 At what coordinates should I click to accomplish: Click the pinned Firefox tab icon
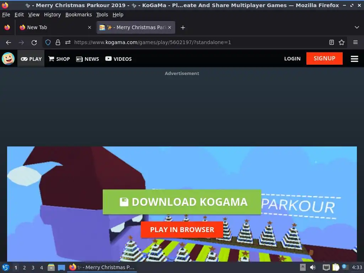point(7,27)
